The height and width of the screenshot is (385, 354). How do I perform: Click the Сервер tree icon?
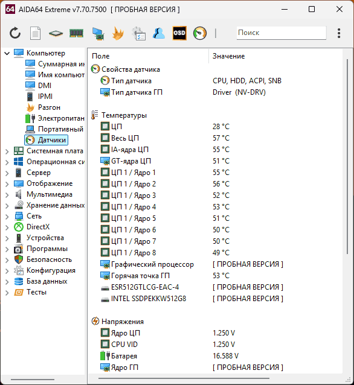coord(19,173)
